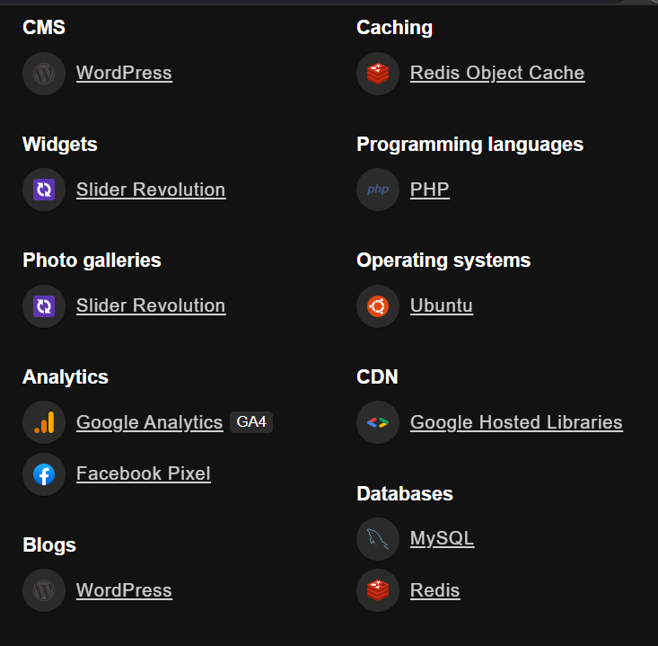Image resolution: width=658 pixels, height=646 pixels.
Task: Click the Redis Object Cache icon under Caching
Action: point(378,74)
